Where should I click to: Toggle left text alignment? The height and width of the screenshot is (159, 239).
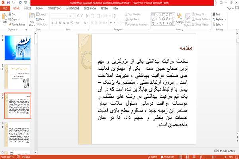[92, 23]
